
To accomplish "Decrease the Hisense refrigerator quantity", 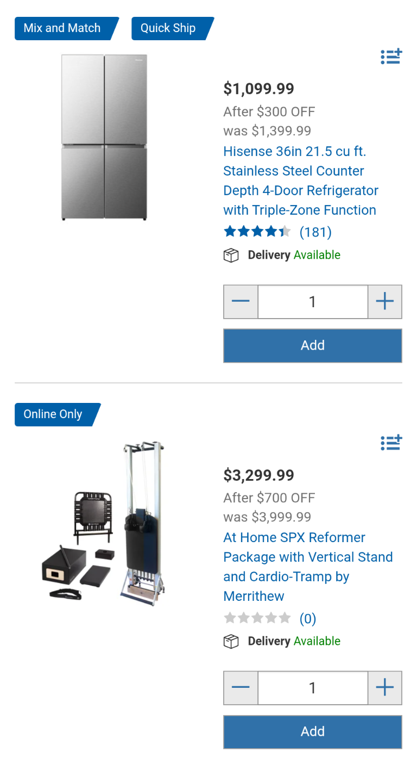I will [x=241, y=302].
